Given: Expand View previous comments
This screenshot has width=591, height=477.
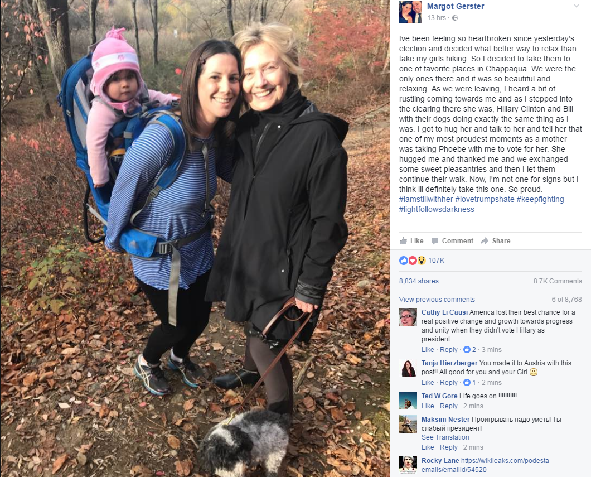Looking at the screenshot, I should (x=437, y=300).
